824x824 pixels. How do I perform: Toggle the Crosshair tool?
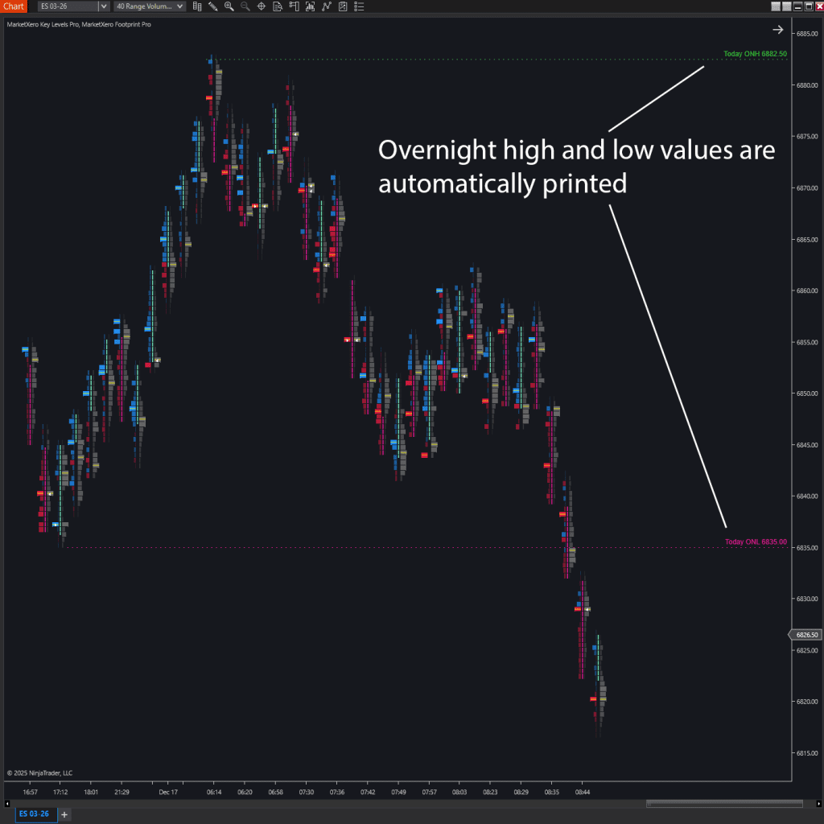(261, 6)
